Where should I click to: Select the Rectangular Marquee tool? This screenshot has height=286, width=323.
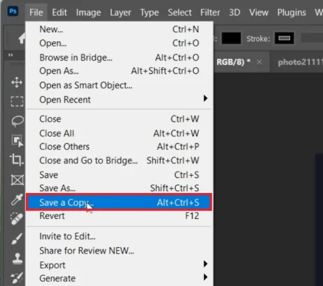point(17,101)
